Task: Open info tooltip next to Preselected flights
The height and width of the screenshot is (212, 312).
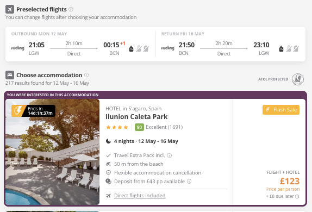Action: click(x=71, y=9)
